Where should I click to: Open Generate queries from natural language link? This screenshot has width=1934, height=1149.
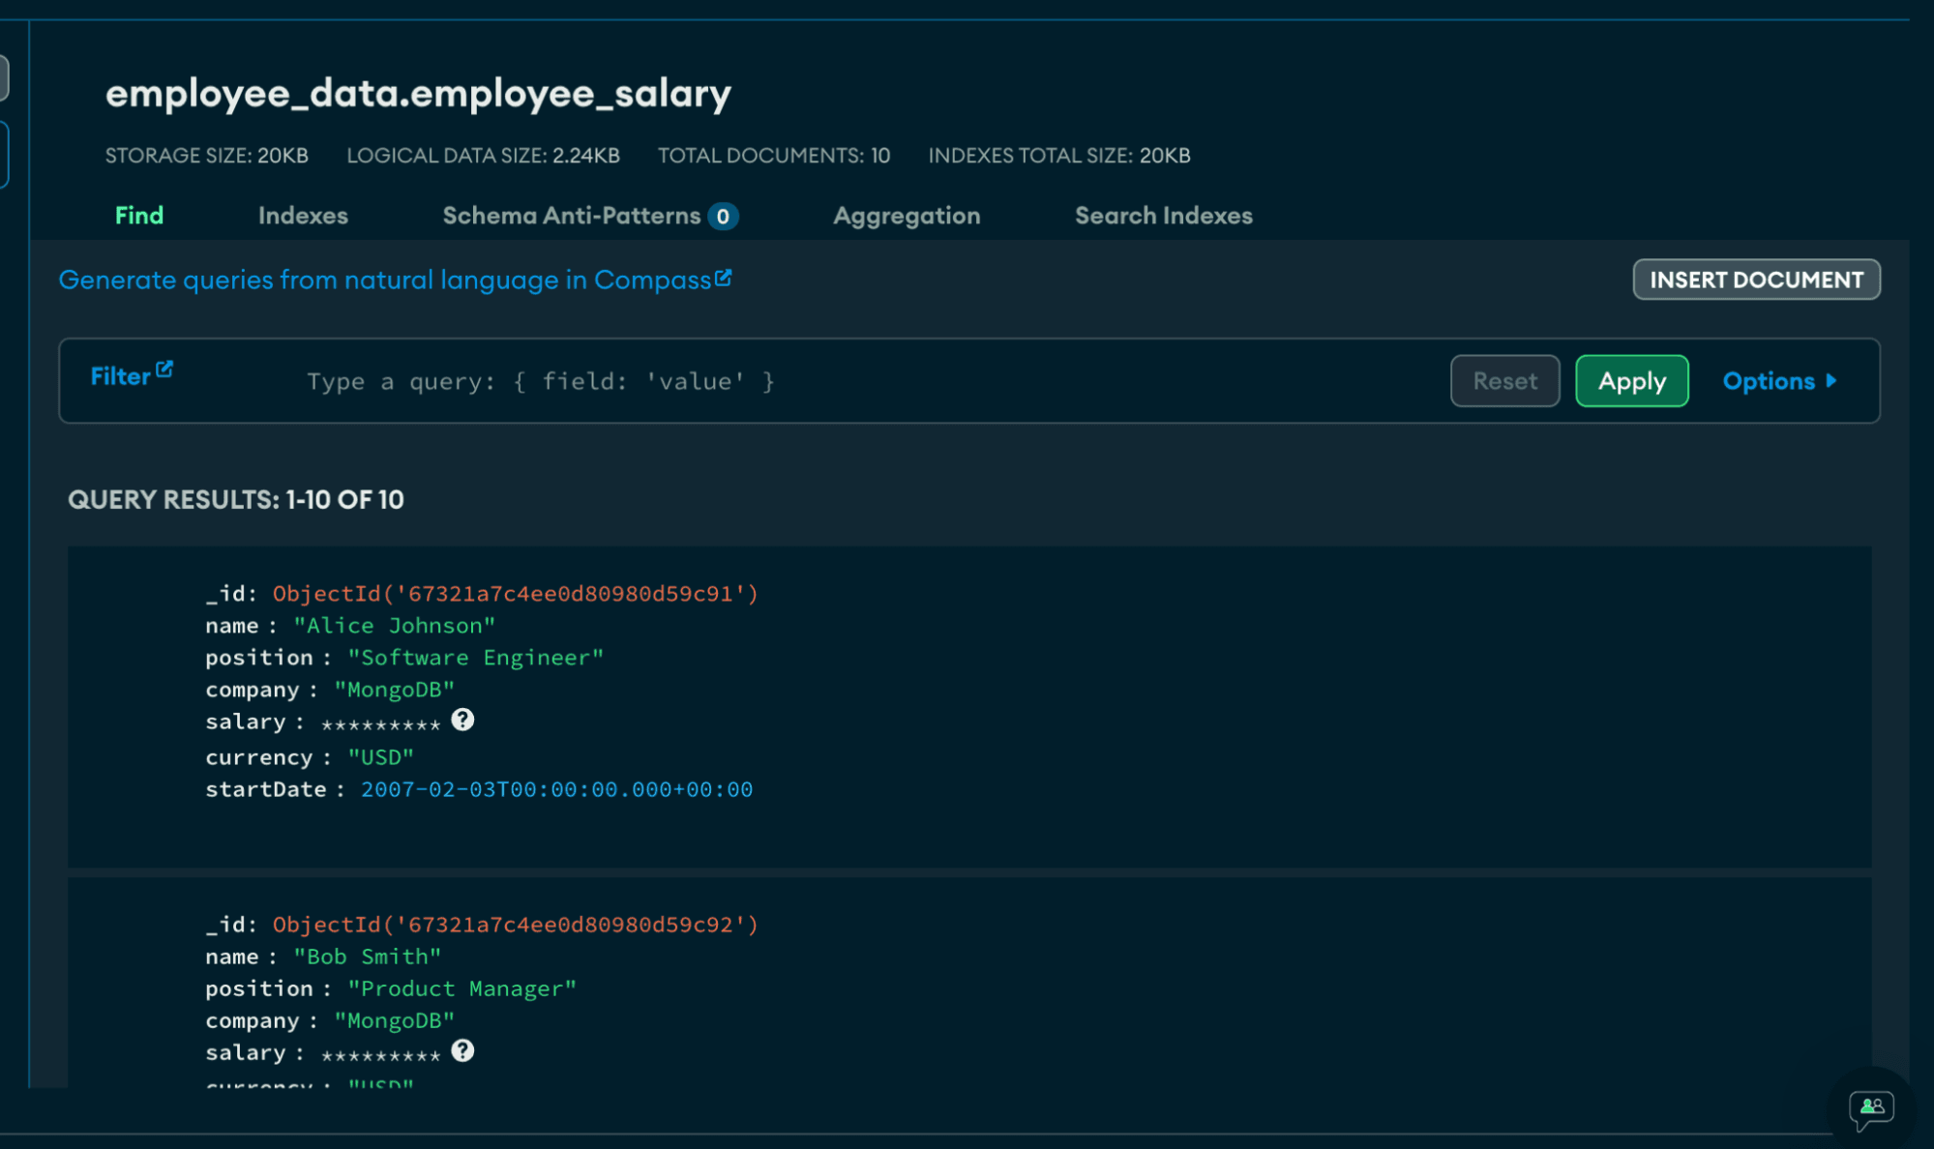click(x=385, y=280)
